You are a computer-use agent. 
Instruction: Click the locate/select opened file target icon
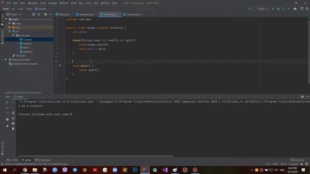[x=33, y=14]
